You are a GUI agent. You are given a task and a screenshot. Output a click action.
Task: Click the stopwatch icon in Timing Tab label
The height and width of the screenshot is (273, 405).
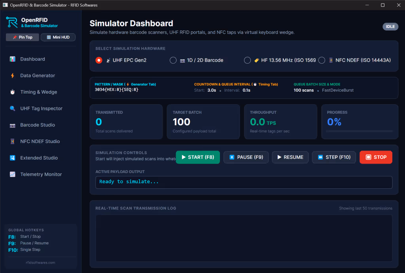[x=255, y=85]
